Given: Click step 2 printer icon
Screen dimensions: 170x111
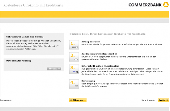Looking at the screenshot, I should [x=74, y=57].
